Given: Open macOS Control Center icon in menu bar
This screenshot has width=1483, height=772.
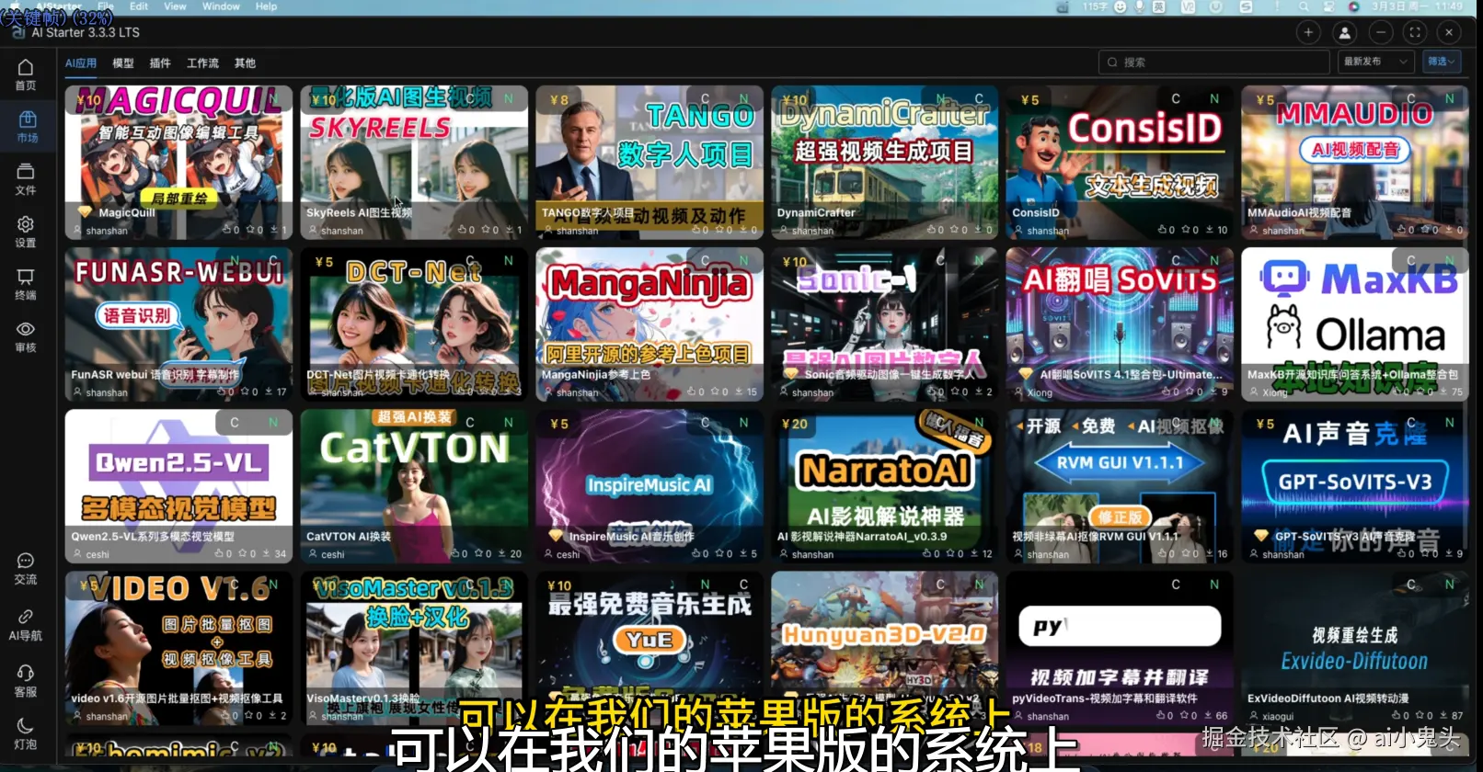Looking at the screenshot, I should coord(1329,6).
